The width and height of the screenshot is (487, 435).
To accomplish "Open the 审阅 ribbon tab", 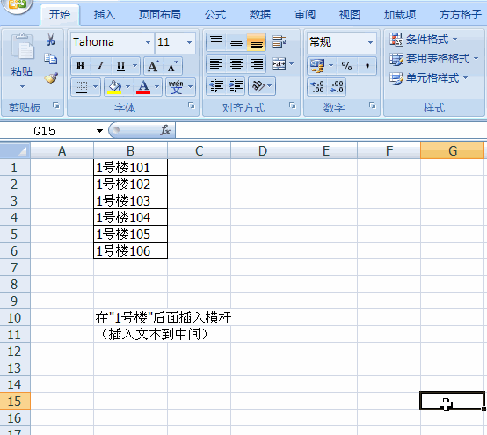I will pyautogui.click(x=305, y=15).
